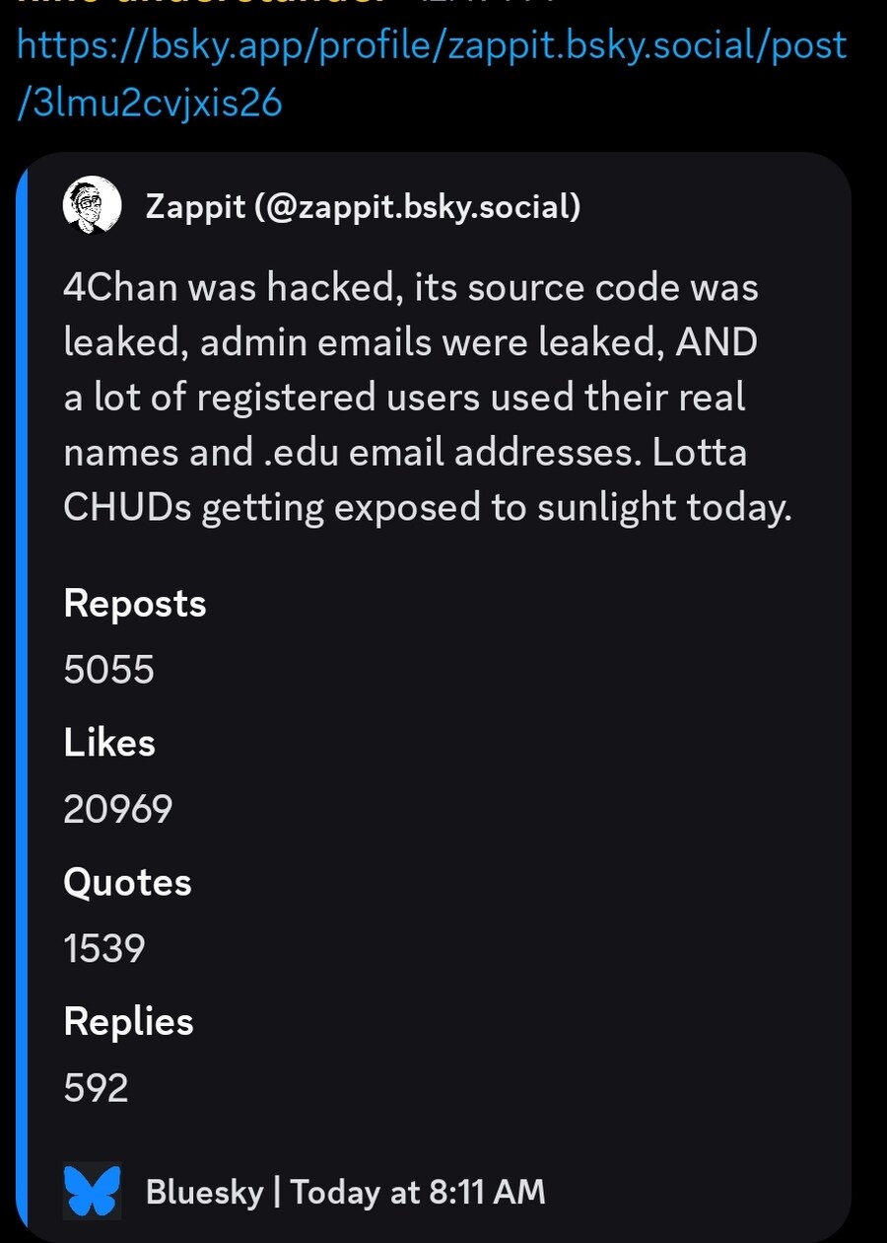Click the Quotes value 1539
This screenshot has height=1243, width=887.
103,948
